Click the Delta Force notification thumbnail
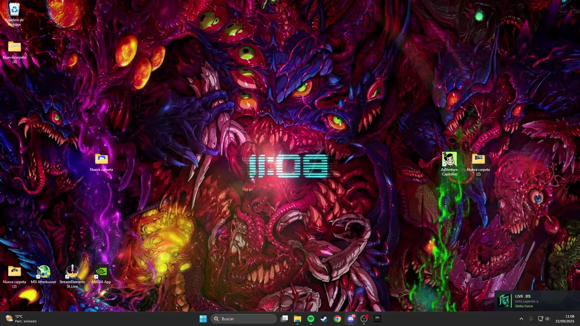 coord(504,301)
